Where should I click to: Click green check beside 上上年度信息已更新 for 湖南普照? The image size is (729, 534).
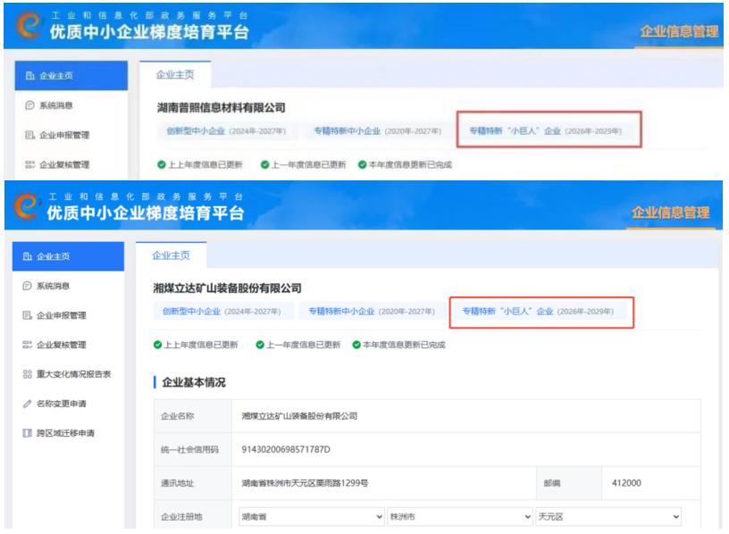(x=162, y=164)
